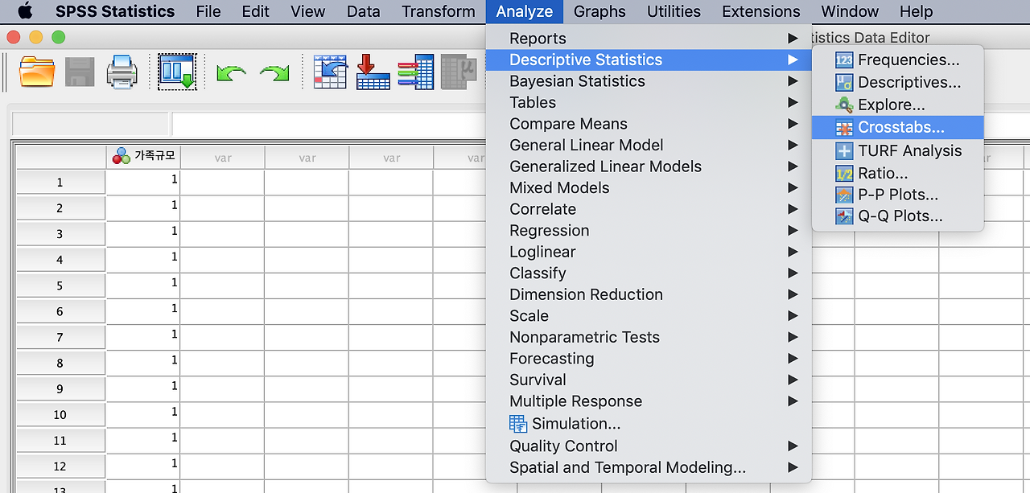Image resolution: width=1030 pixels, height=493 pixels.
Task: Open the Window menu
Action: 850,11
